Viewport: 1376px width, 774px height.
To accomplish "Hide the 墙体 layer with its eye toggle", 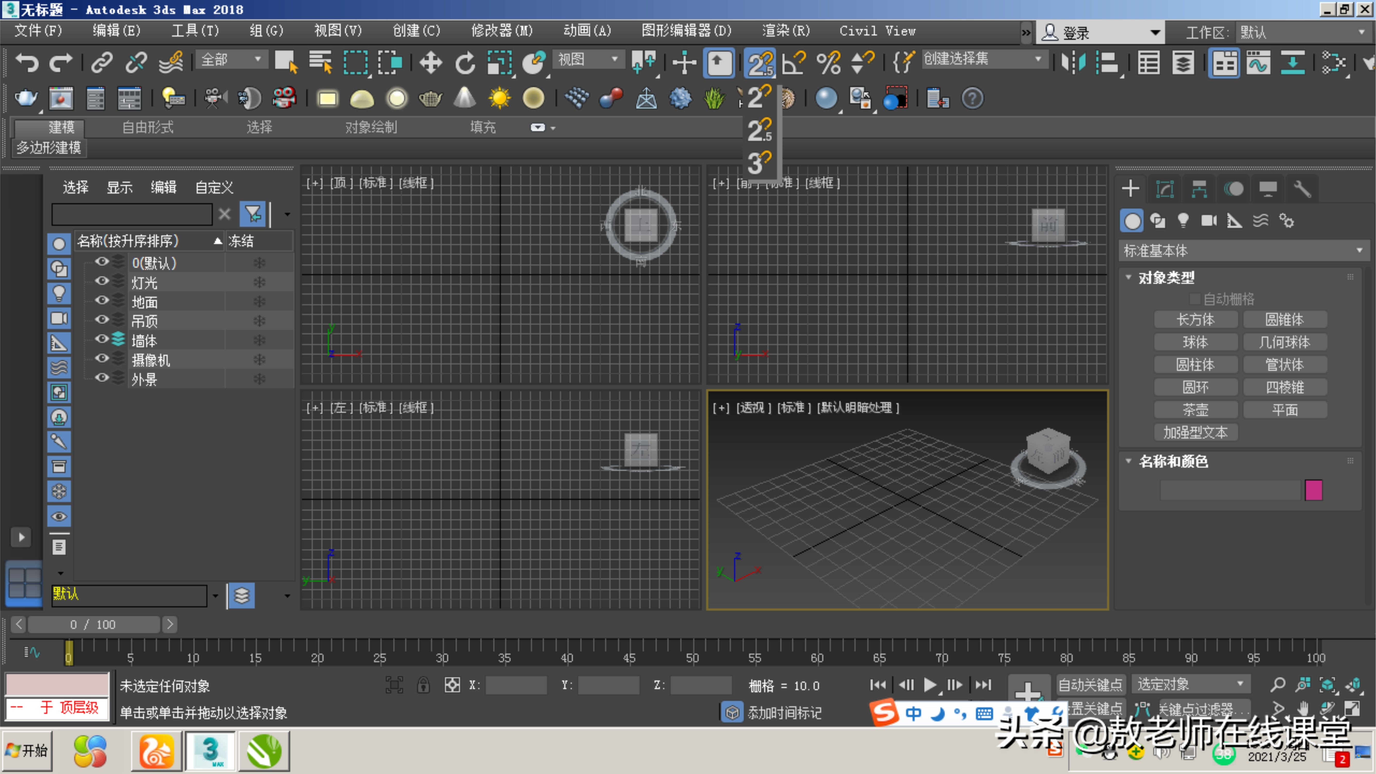I will click(101, 339).
